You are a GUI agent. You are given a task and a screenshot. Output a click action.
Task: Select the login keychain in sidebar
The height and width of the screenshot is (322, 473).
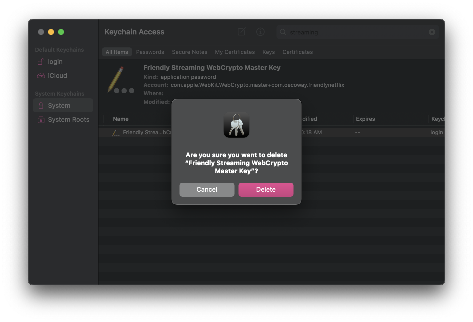tap(63, 62)
